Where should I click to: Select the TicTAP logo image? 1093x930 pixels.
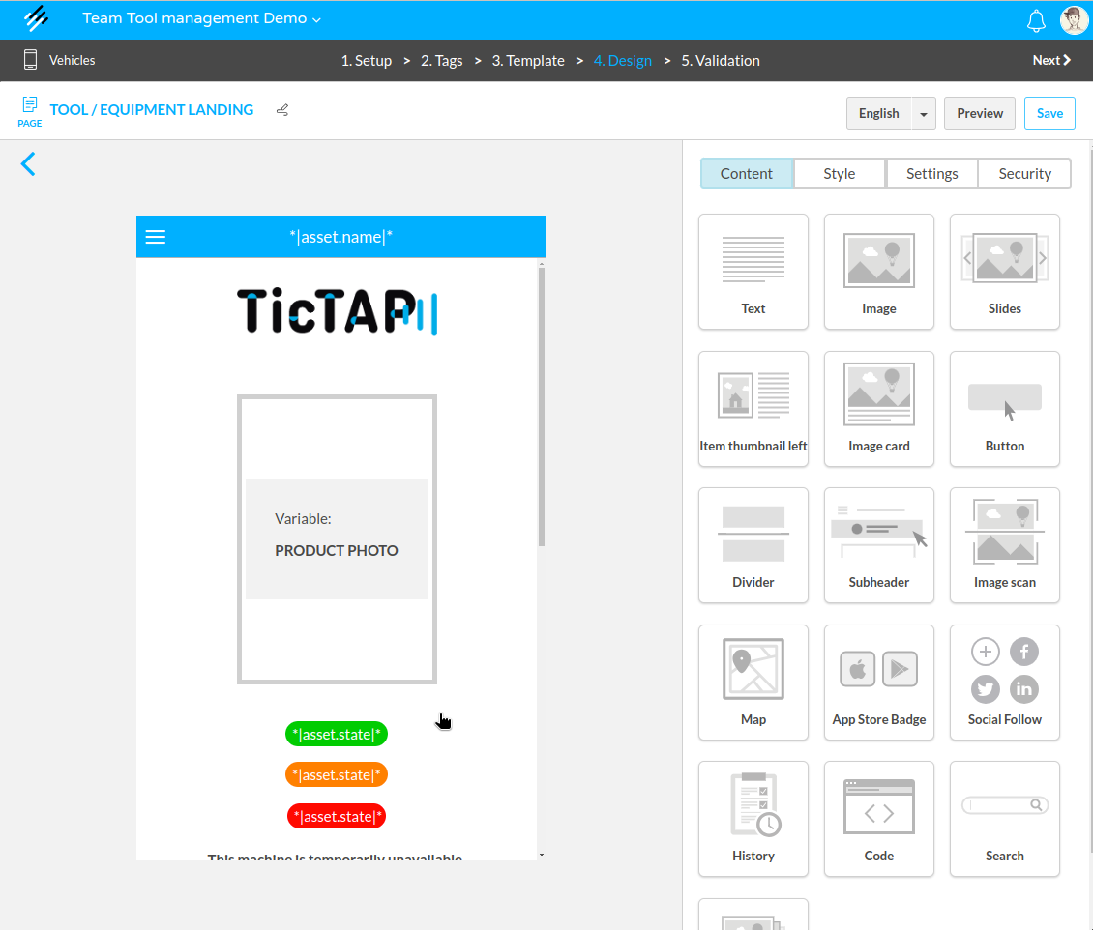click(x=338, y=311)
